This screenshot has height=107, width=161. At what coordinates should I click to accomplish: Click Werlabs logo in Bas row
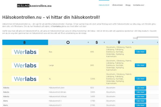pos(25,52)
